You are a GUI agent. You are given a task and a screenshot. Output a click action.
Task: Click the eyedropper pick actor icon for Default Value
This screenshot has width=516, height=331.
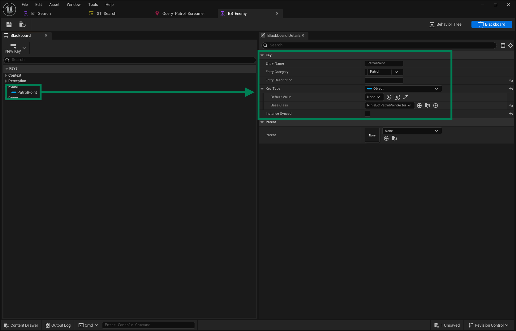(406, 97)
